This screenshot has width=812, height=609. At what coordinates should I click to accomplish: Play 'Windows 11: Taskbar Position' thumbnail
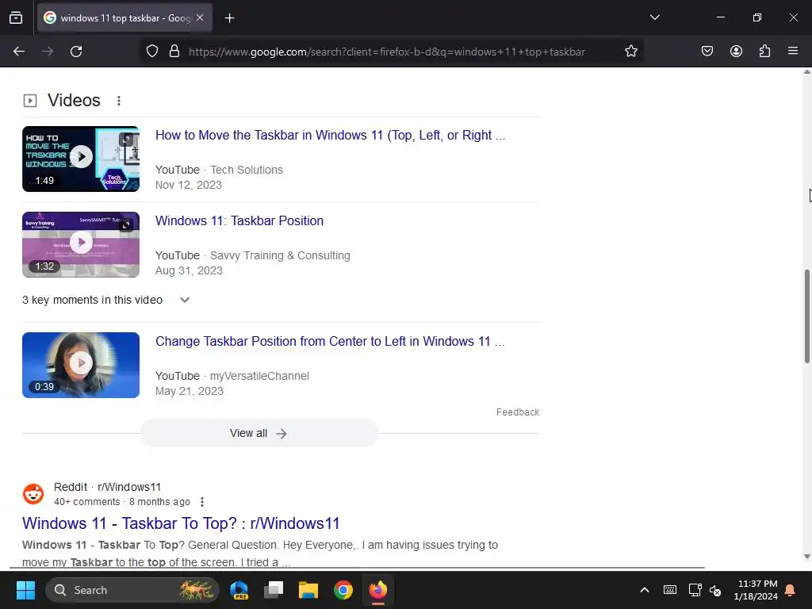tap(81, 244)
